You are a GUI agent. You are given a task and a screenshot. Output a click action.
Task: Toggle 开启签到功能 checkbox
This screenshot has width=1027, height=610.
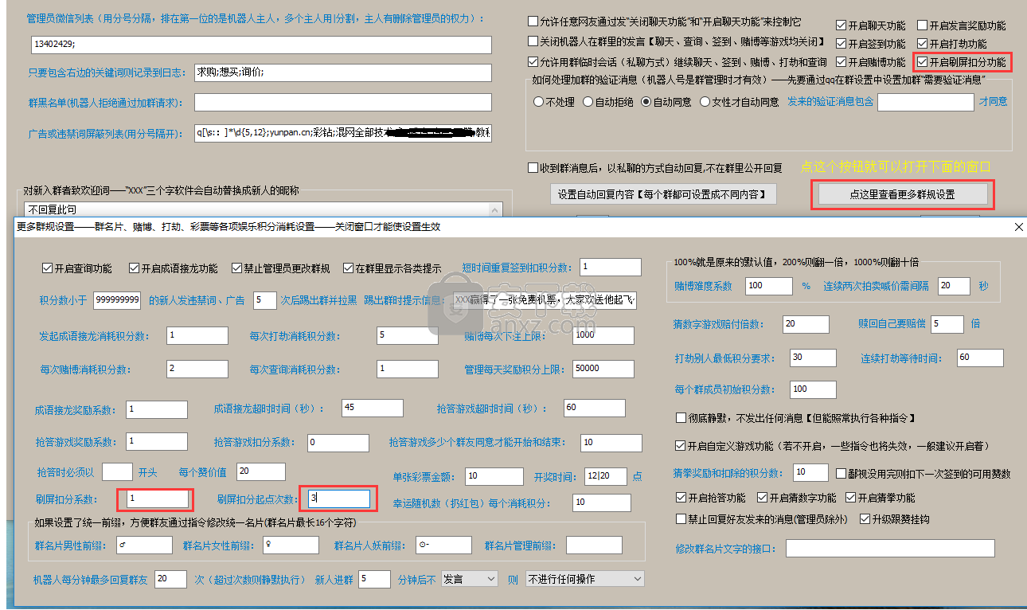[842, 44]
